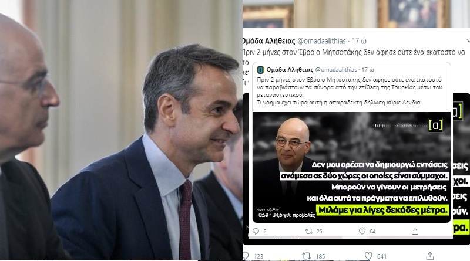The image size is (470, 261).
Task: Open the outer Ομάδα Αλήθειας profile name
Action: coord(268,40)
